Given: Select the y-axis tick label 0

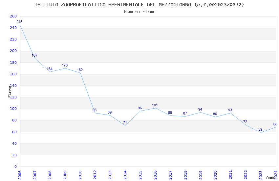Looking at the screenshot, I should tap(15, 167).
